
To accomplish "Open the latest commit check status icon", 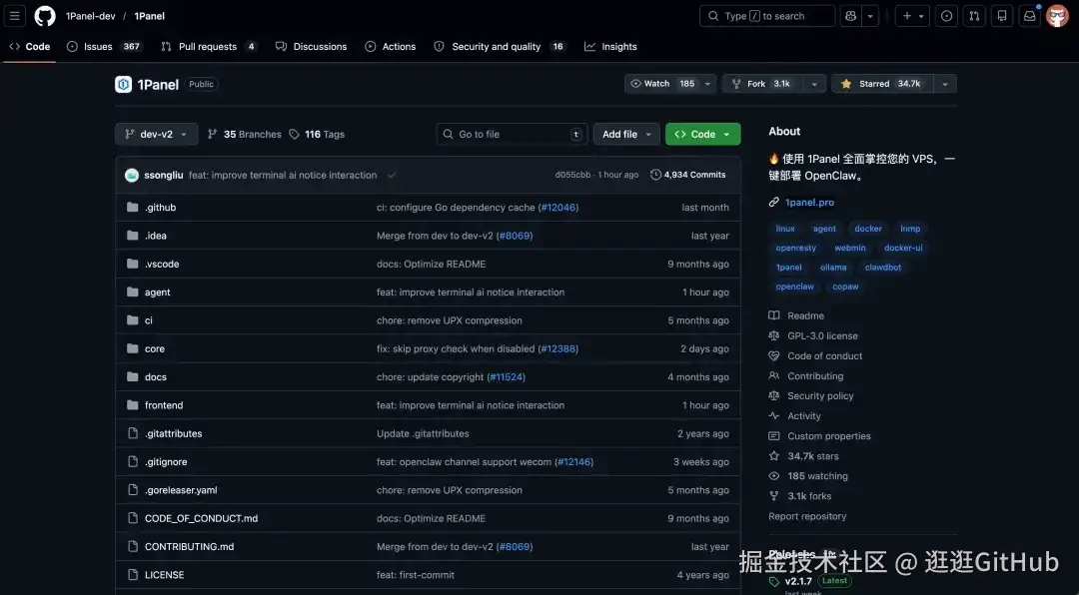I will [x=391, y=176].
